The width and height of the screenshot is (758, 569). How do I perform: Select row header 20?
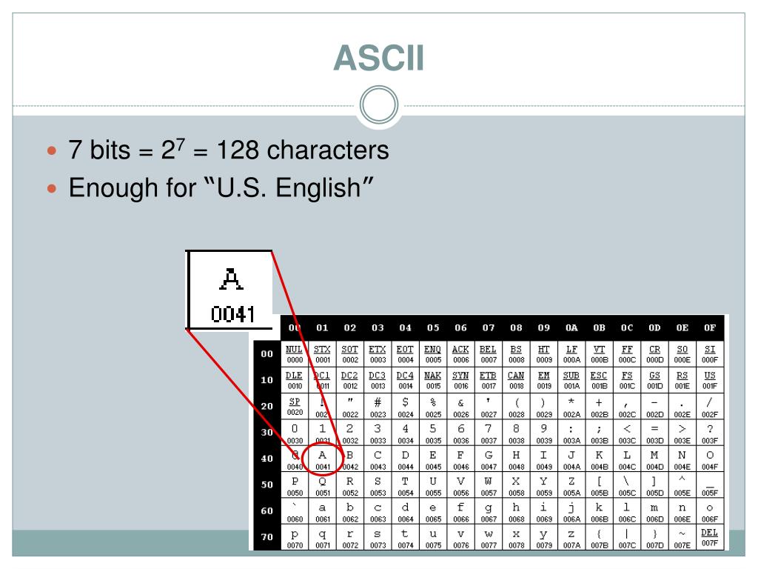(266, 407)
